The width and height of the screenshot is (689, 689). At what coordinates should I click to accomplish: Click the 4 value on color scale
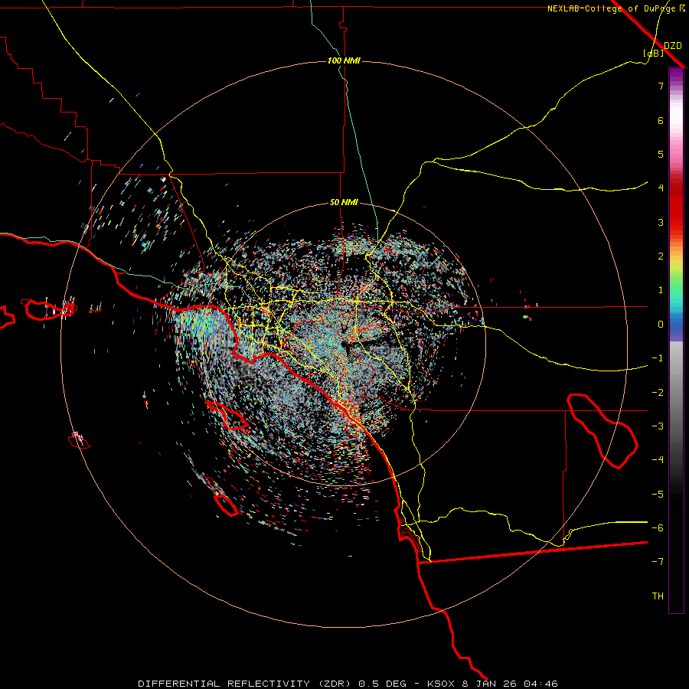pos(661,188)
